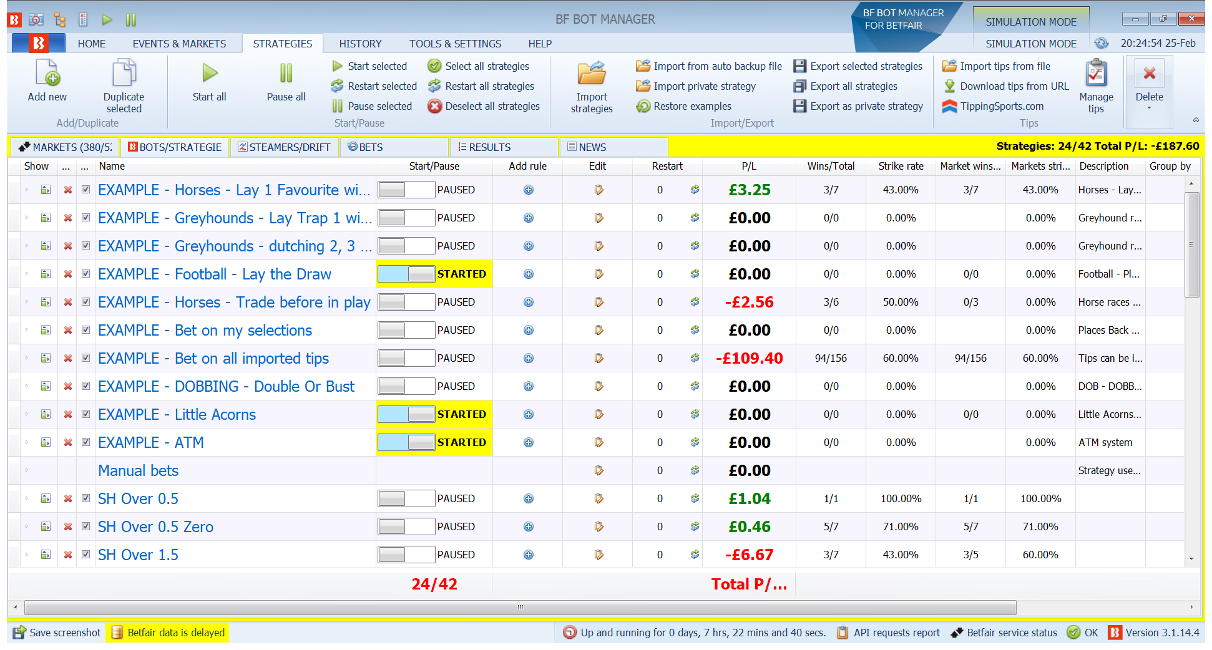Open Manage tips clipboard icon
1212x650 pixels.
(1096, 73)
